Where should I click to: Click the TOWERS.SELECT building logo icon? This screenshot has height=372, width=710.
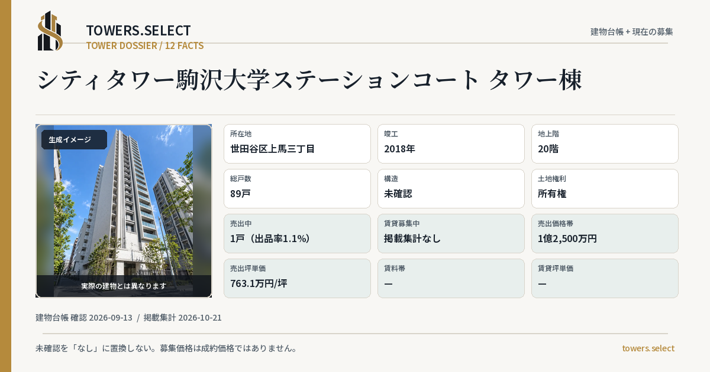(x=50, y=31)
